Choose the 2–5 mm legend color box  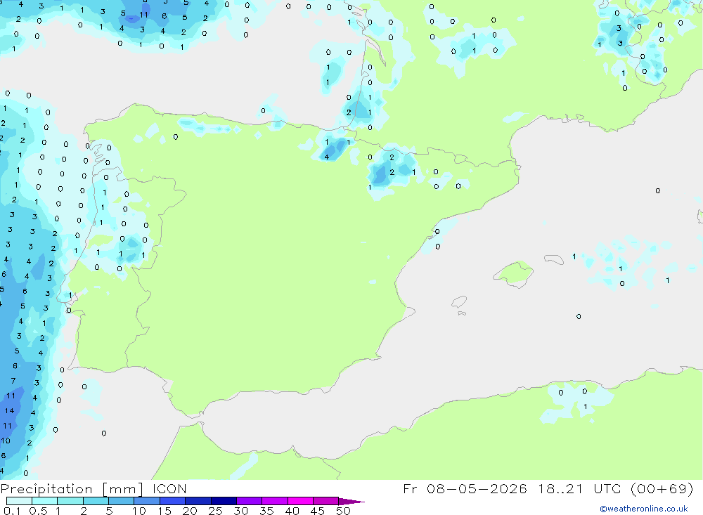(96, 501)
